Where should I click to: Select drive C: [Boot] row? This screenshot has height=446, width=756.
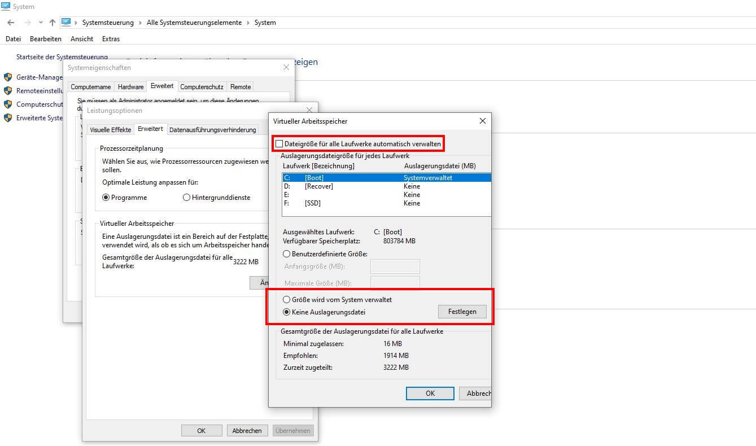click(x=386, y=178)
